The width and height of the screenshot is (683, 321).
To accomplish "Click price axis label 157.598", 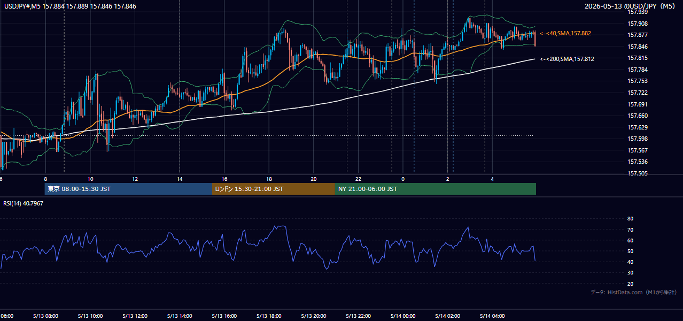I will point(638,139).
